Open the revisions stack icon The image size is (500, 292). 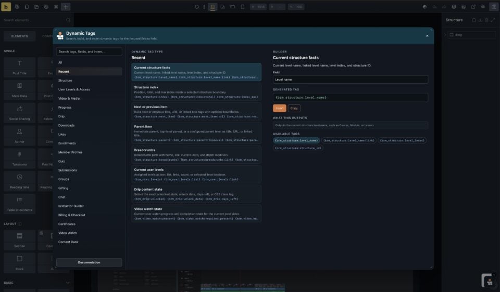tap(454, 7)
